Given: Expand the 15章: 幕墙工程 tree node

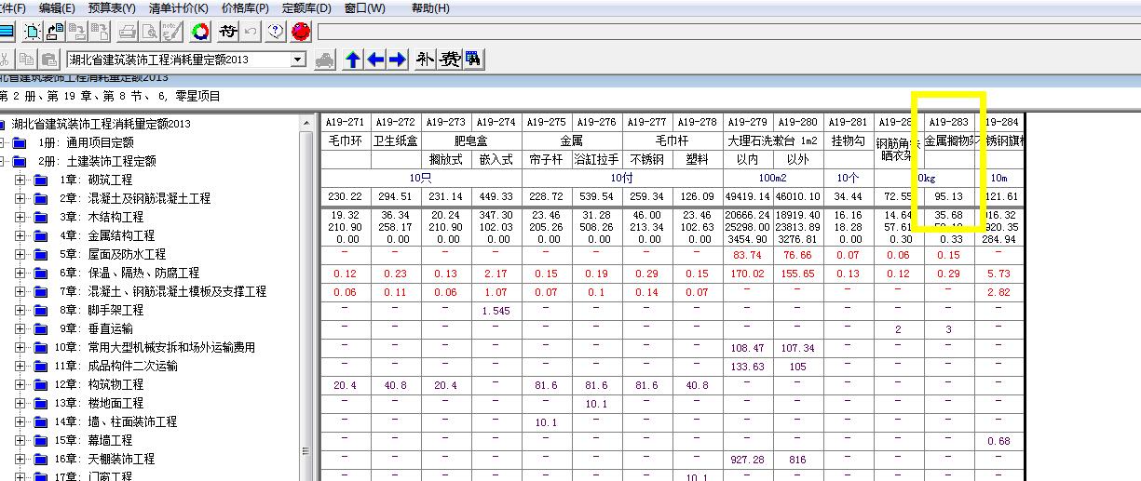Looking at the screenshot, I should coord(20,440).
